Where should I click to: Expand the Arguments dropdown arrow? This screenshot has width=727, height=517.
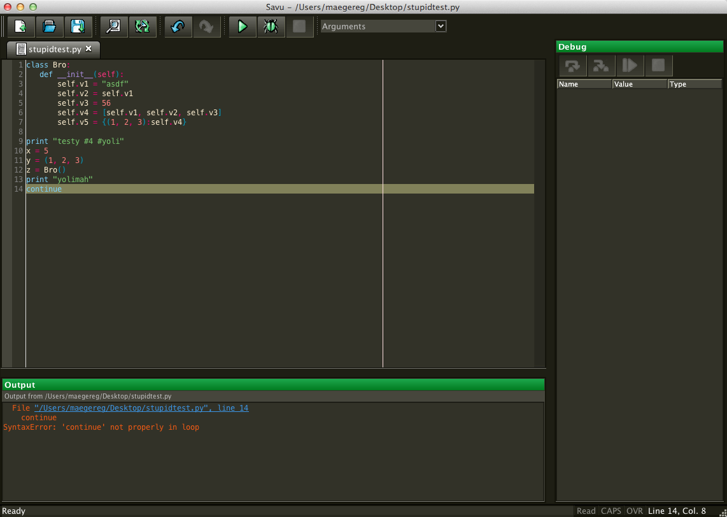coord(441,26)
